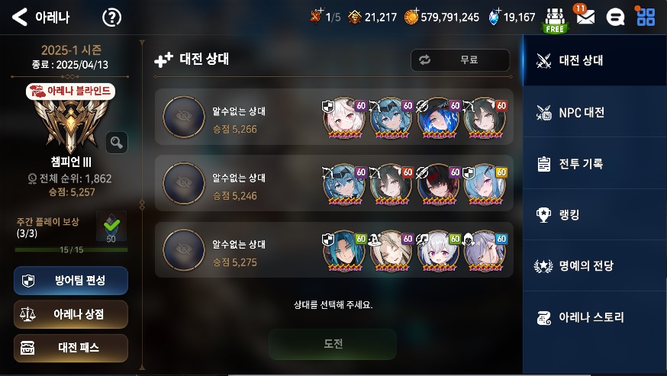This screenshot has width=667, height=376.
Task: Click the white-haired hero thumbnail in first opponent row
Action: click(343, 117)
